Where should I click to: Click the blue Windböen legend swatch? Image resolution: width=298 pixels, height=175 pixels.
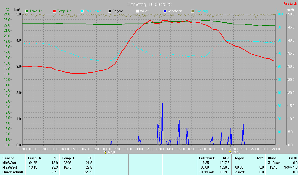pyautogui.click(x=165, y=11)
